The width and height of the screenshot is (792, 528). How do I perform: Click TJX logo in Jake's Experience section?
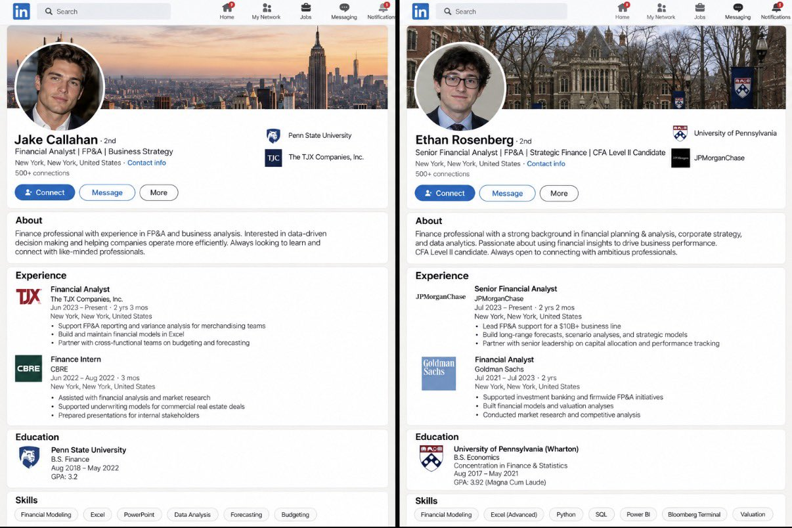tap(29, 296)
